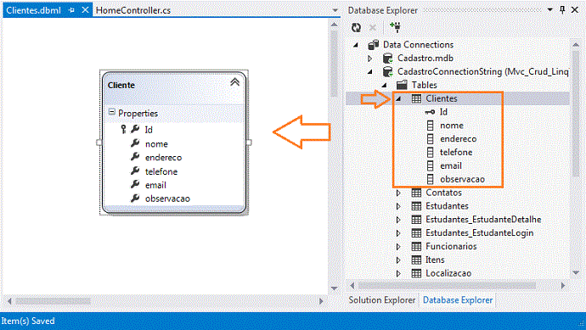Select endereco property wrench icon in Cliente
Viewport: 586px width, 330px height.
click(135, 157)
